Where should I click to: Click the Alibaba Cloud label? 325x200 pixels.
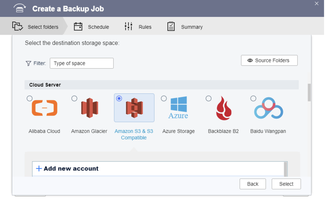click(x=44, y=131)
